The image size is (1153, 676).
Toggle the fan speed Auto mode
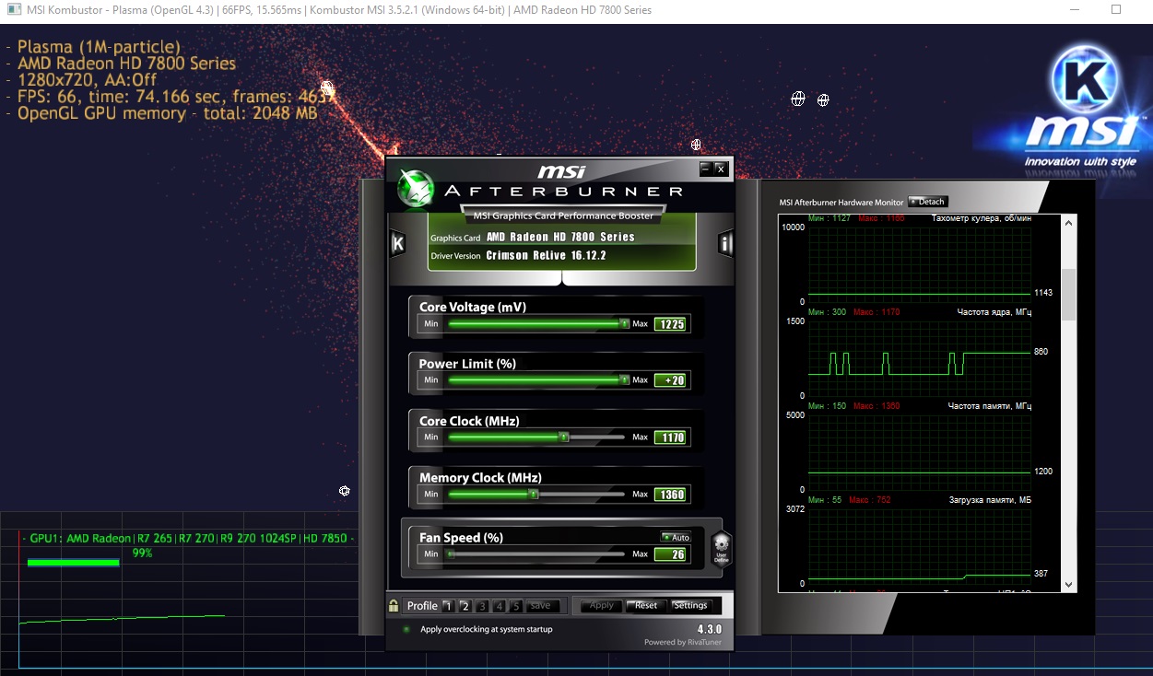tap(676, 537)
